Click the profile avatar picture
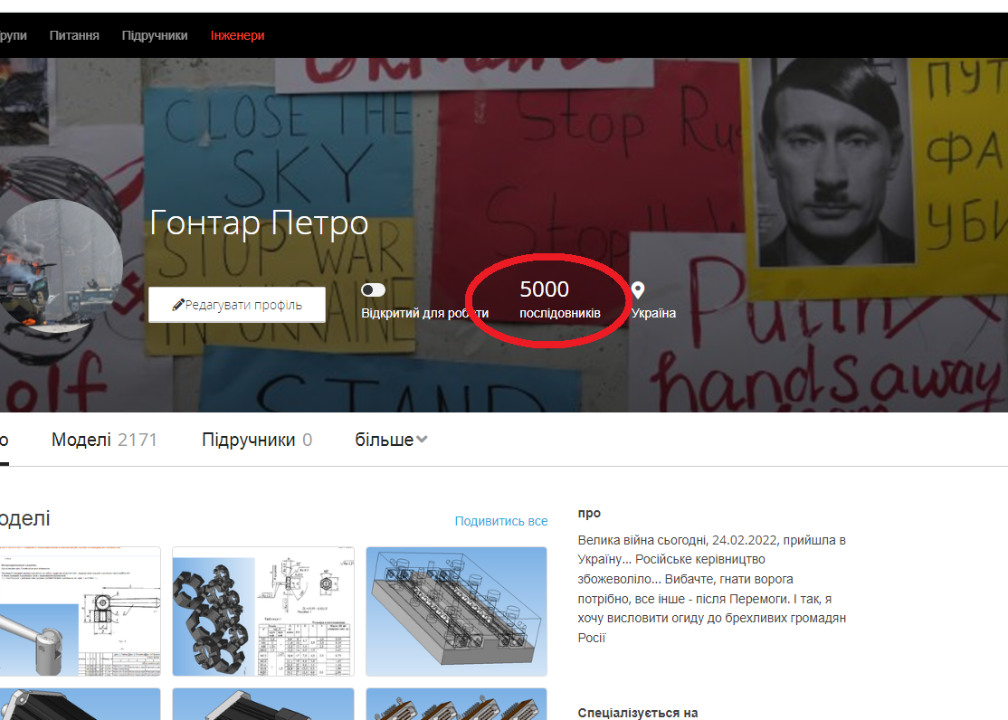1008x720 pixels. (60, 265)
